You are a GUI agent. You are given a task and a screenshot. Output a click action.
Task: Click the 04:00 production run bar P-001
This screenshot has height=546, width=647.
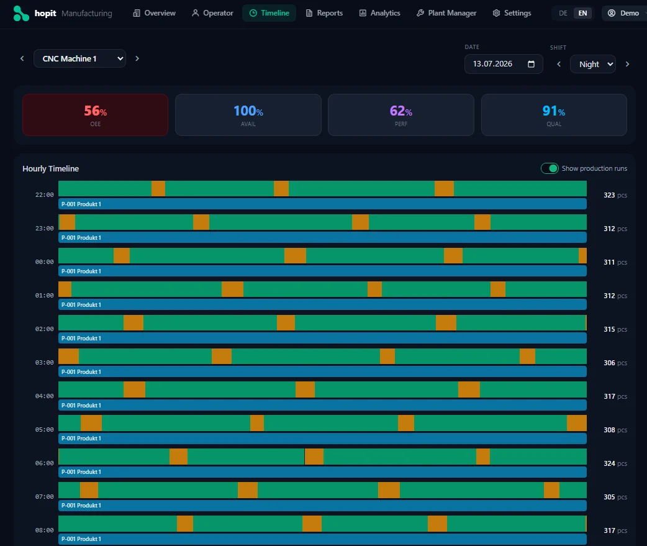pyautogui.click(x=322, y=405)
